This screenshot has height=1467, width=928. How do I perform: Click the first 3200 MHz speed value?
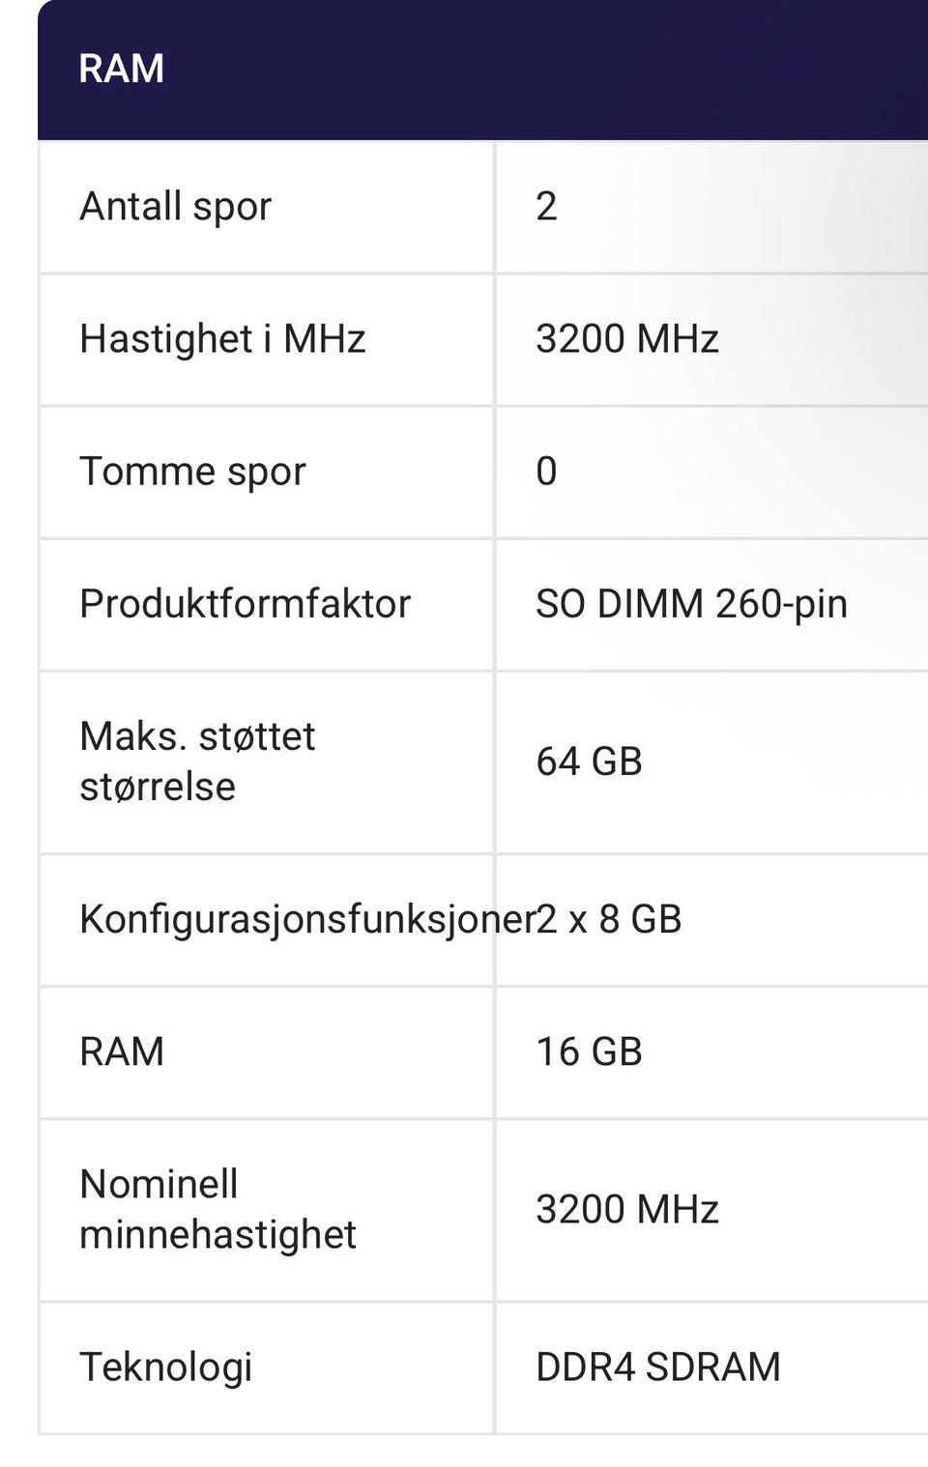pos(626,338)
